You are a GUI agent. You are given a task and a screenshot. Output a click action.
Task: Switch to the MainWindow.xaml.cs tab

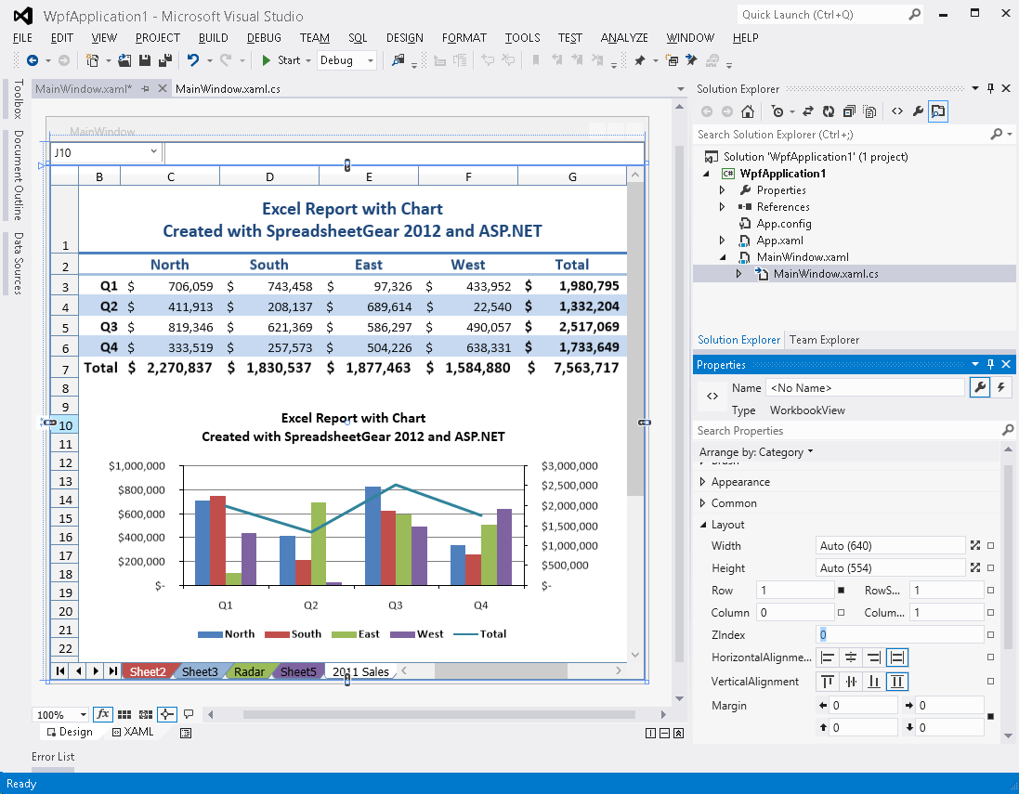coord(229,88)
